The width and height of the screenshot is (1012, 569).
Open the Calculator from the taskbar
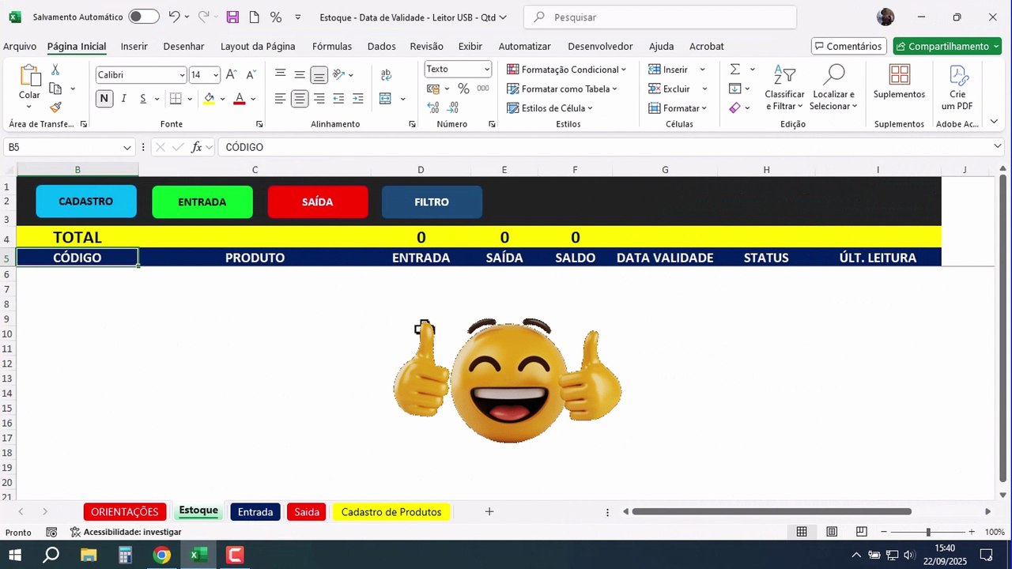pyautogui.click(x=125, y=555)
